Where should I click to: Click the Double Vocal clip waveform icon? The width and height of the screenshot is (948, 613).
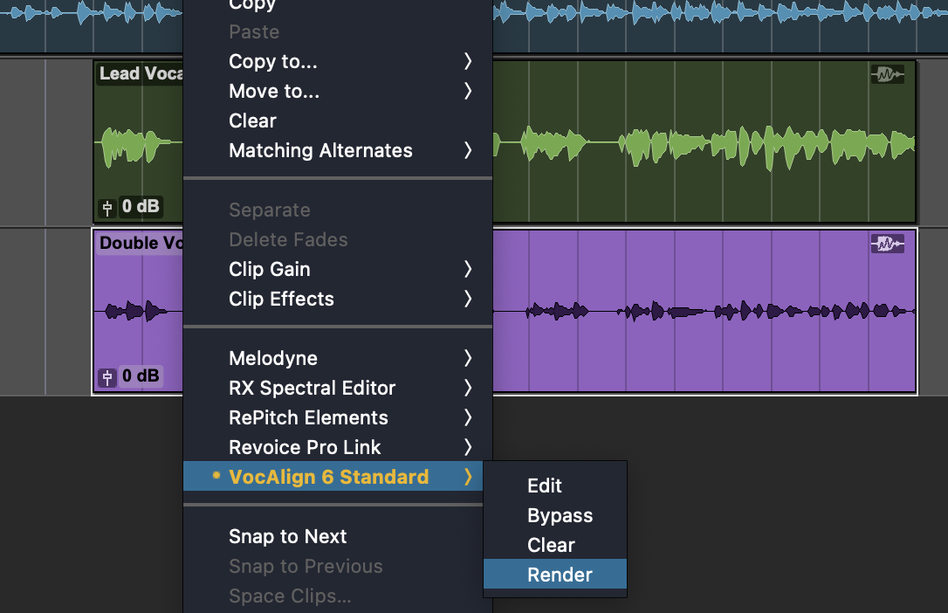point(887,245)
